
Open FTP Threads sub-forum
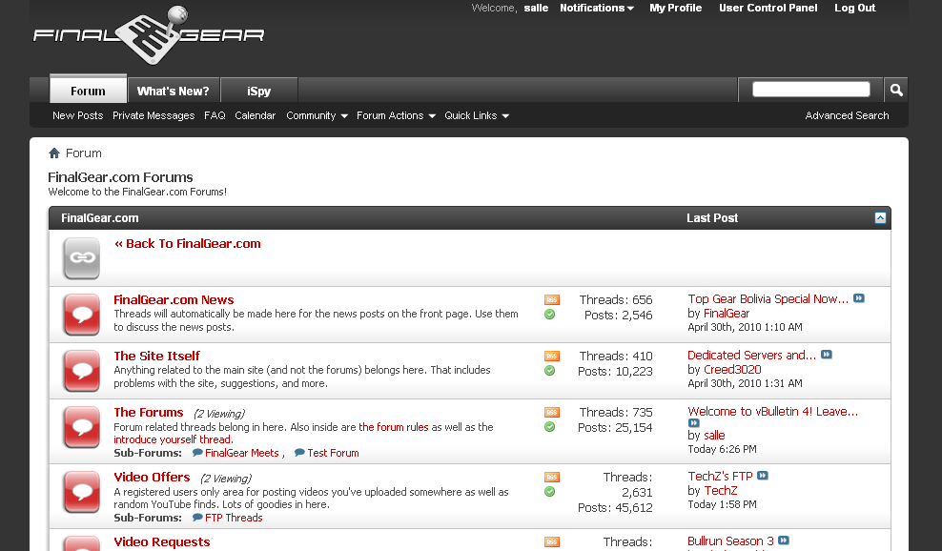click(x=234, y=518)
